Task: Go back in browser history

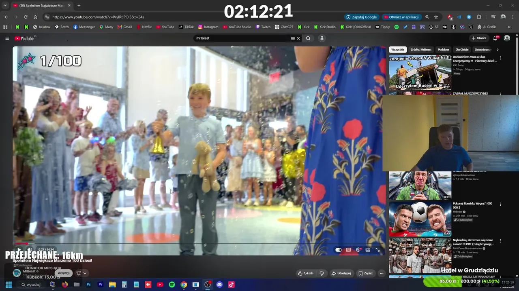Action: tap(6, 17)
